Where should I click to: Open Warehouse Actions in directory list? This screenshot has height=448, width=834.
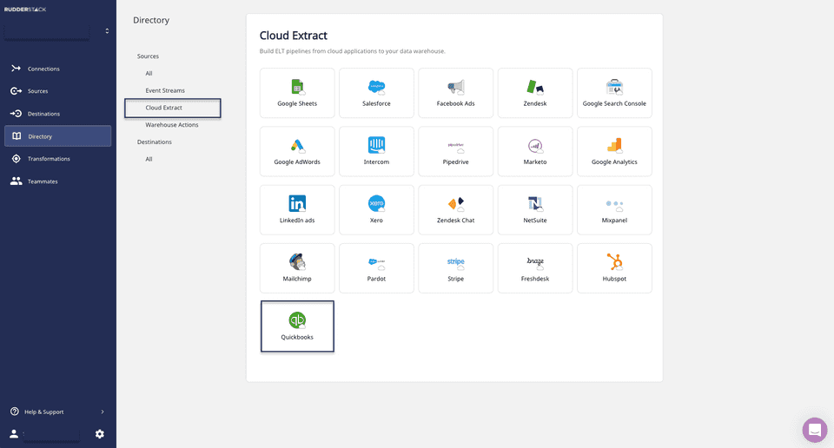[x=172, y=125]
